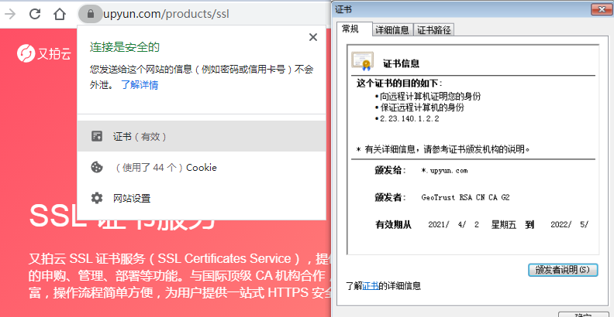Click the 又拍云 logo
The width and height of the screenshot is (614, 317).
click(44, 53)
